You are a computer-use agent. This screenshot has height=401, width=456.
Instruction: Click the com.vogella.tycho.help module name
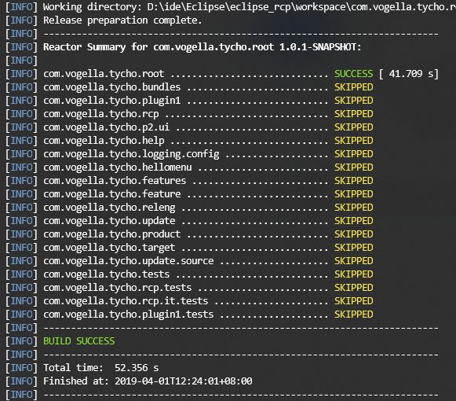(x=104, y=141)
